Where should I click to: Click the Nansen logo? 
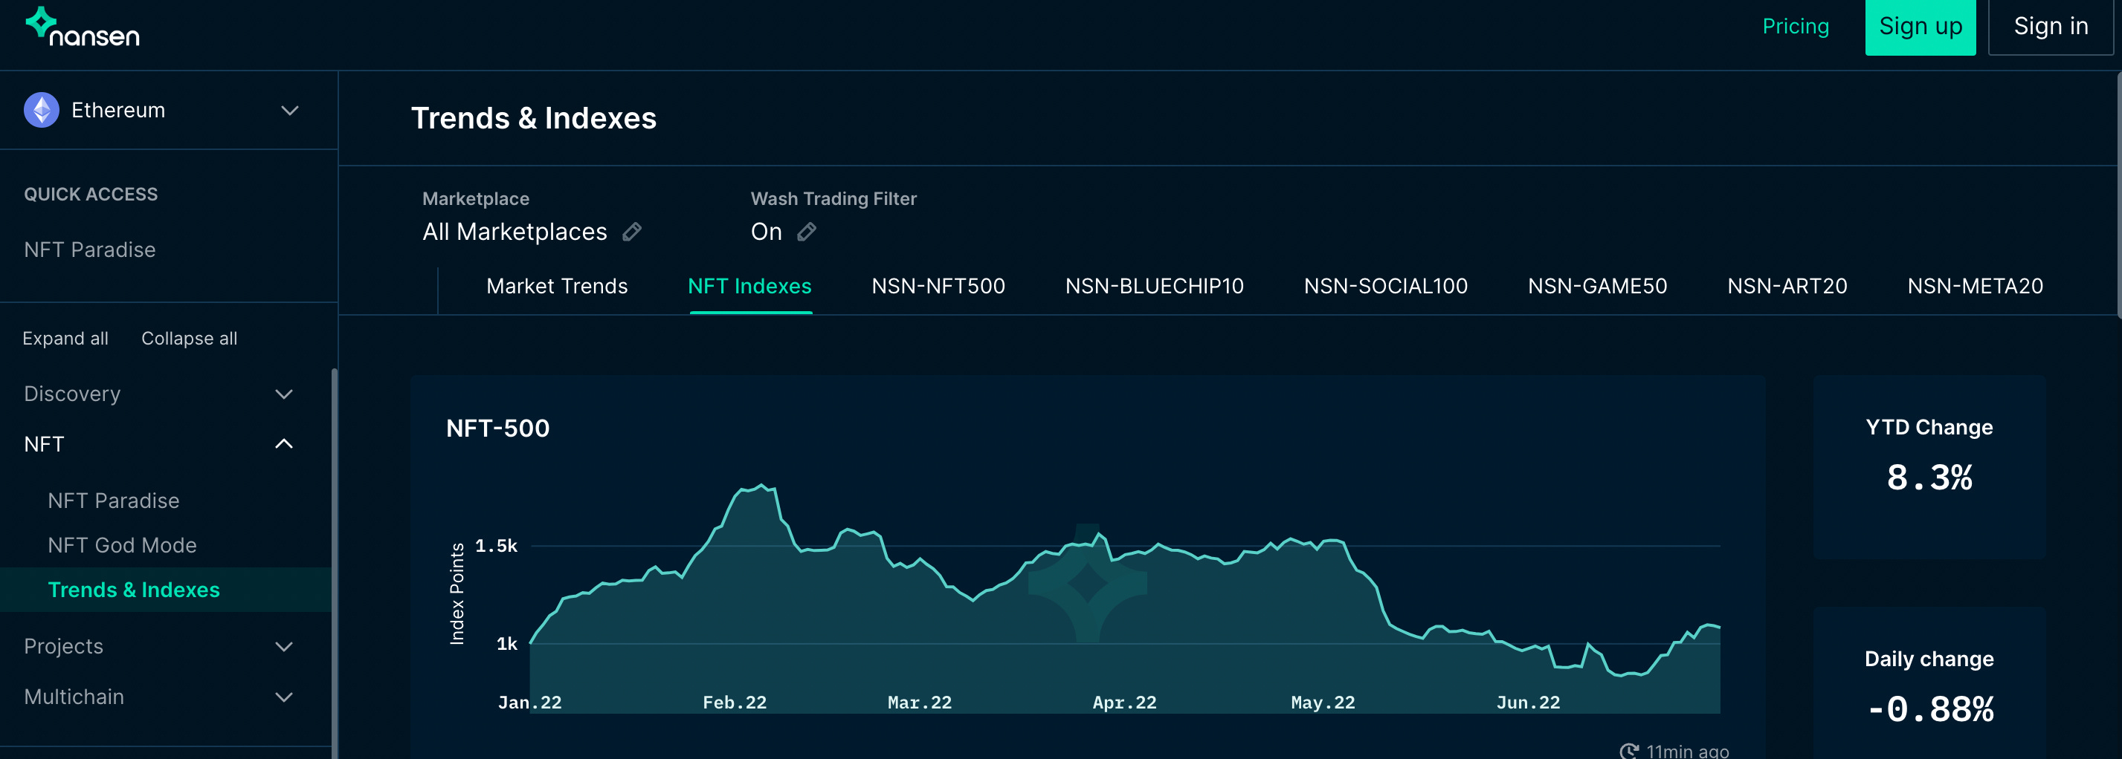[x=83, y=27]
